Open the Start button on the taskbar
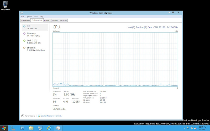210x131 pixels. point(4,128)
